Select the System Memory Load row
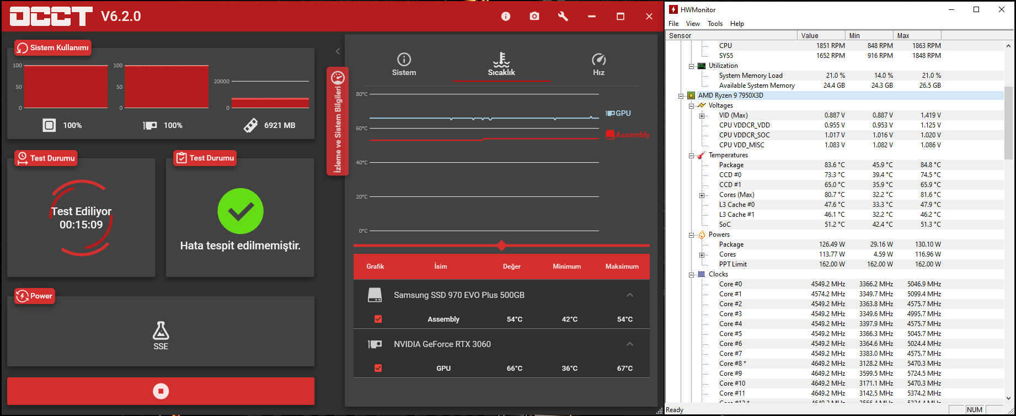The height and width of the screenshot is (416, 1016). point(834,76)
